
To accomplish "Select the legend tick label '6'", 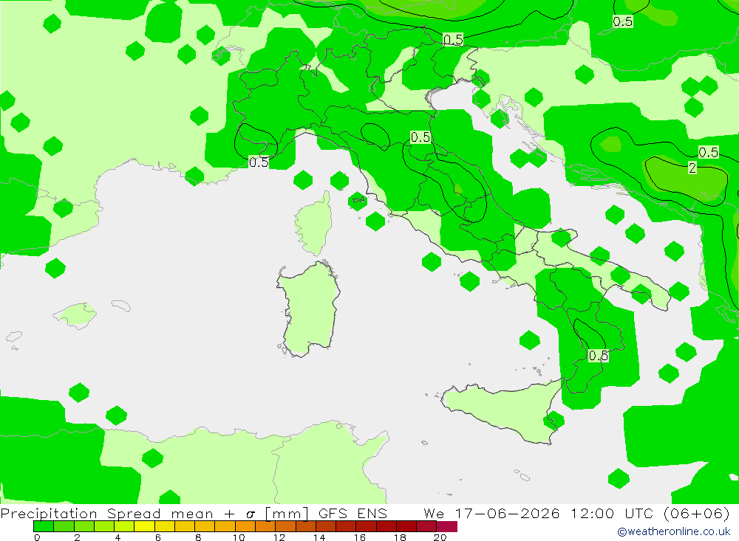I will (158, 537).
